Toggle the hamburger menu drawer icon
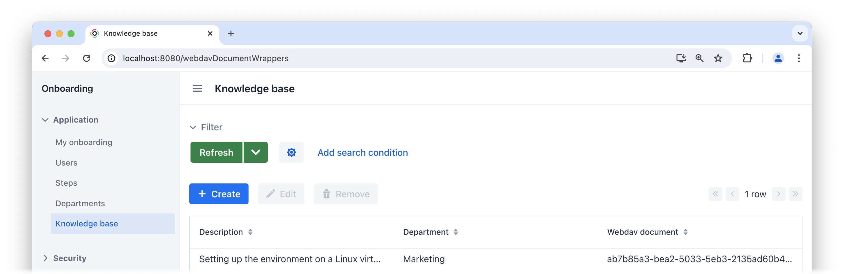The image size is (844, 274). point(197,88)
